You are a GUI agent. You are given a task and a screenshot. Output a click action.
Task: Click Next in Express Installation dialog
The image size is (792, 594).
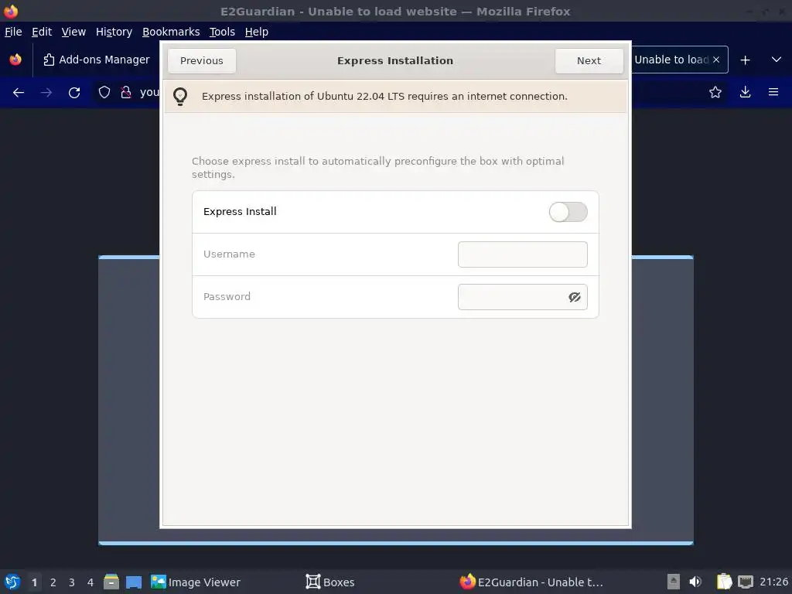pyautogui.click(x=589, y=60)
